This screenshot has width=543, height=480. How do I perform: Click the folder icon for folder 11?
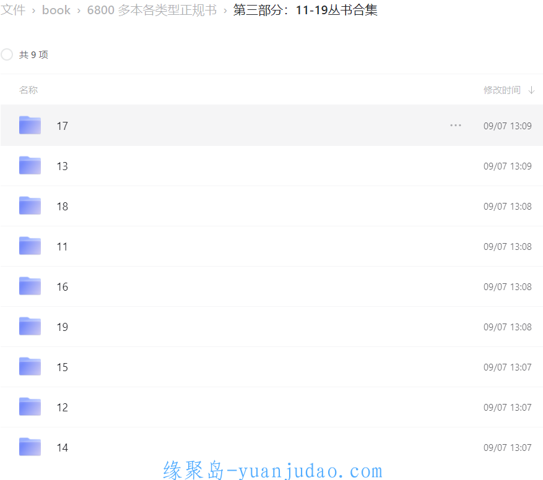30,246
